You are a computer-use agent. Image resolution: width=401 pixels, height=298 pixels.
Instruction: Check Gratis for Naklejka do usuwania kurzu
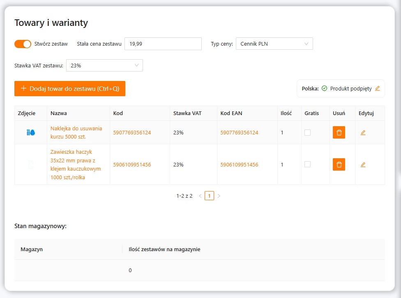[307, 132]
